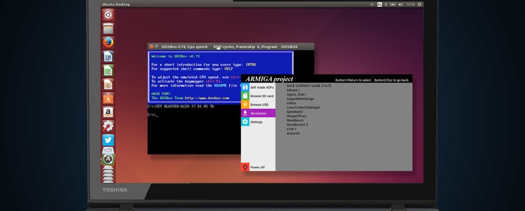Open the Savestates menu entry
Image resolution: width=525 pixels, height=211 pixels.
[258, 113]
